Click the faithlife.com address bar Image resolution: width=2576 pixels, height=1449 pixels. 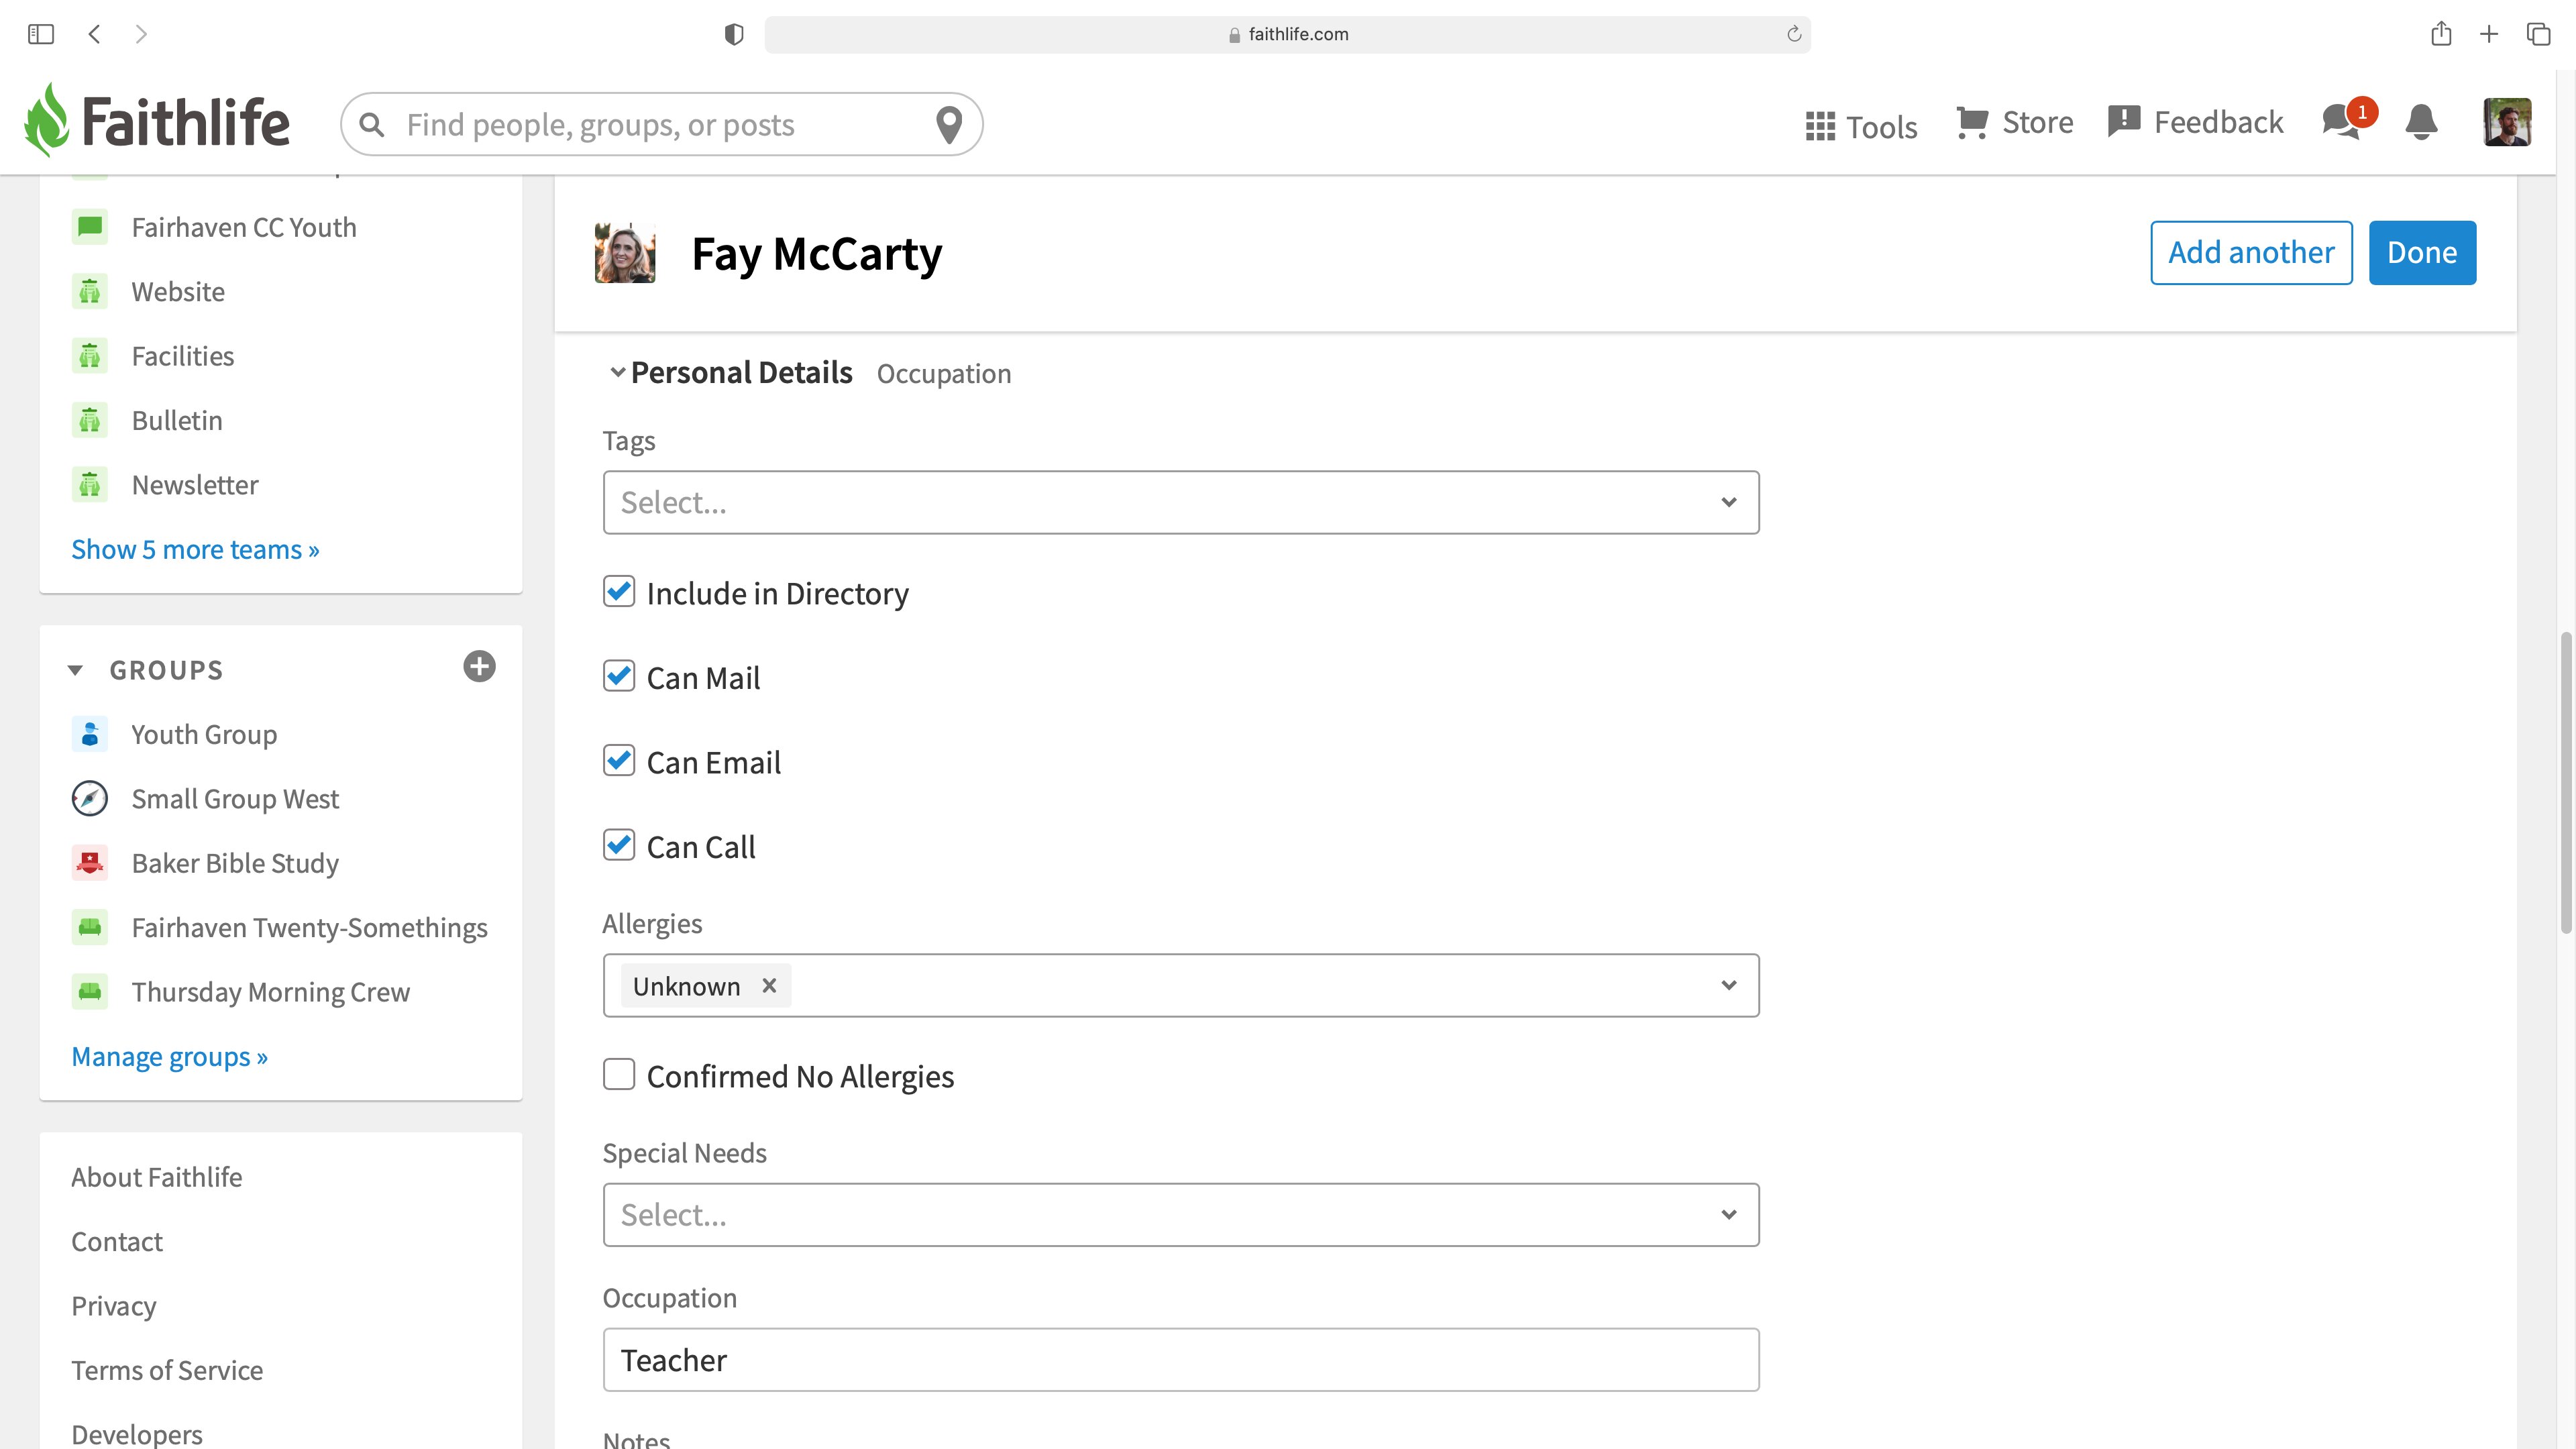point(1287,34)
